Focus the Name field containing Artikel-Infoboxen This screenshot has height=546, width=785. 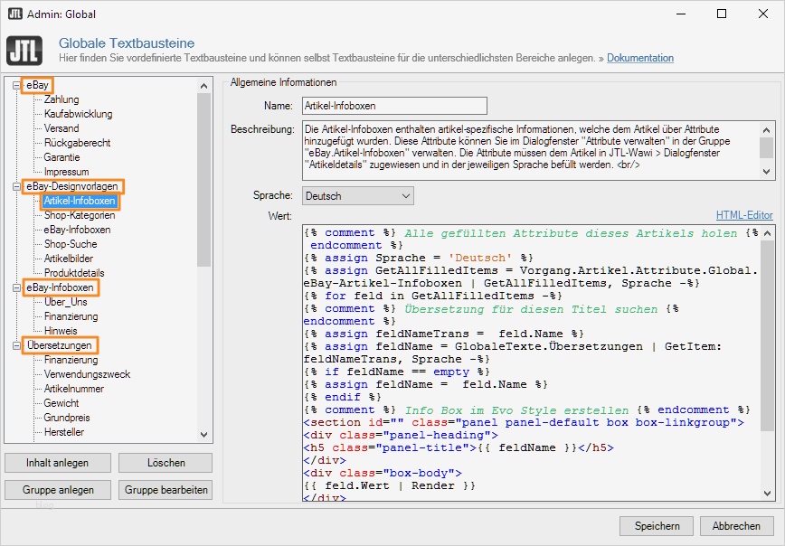click(394, 106)
